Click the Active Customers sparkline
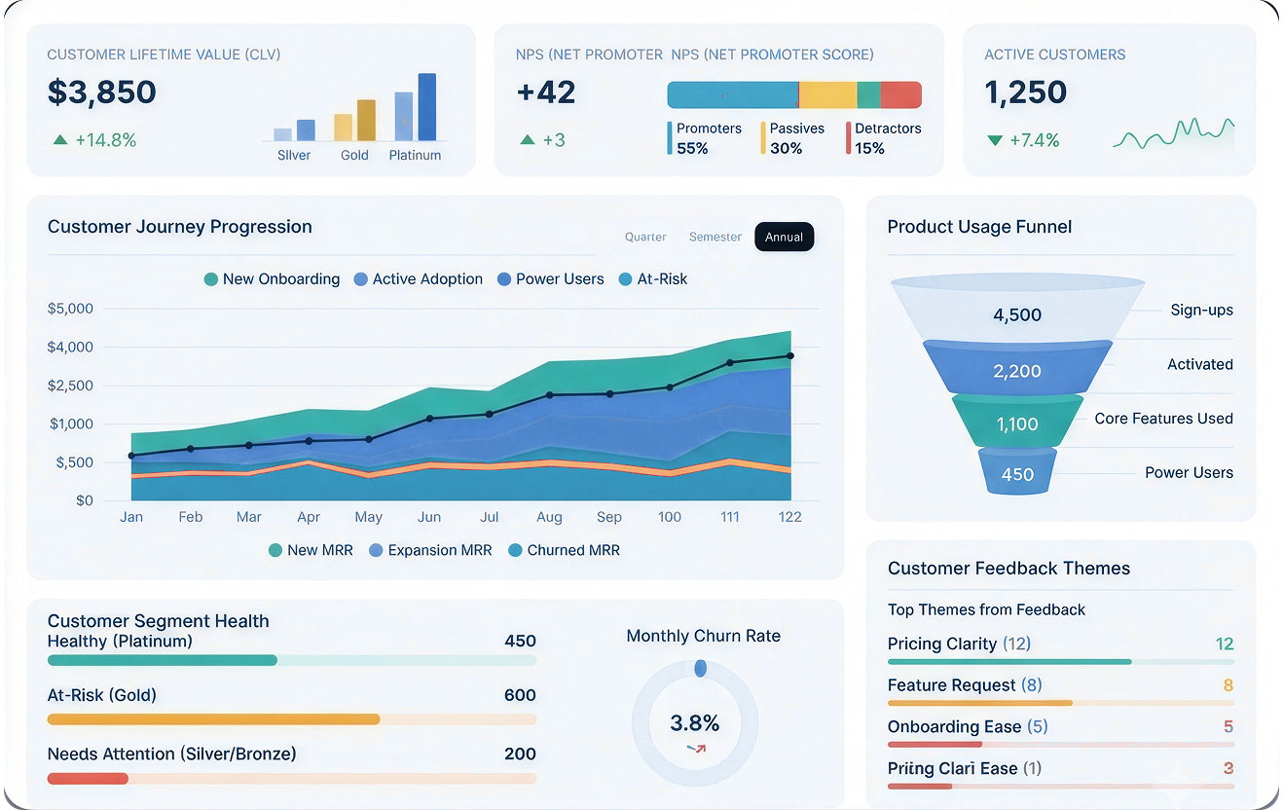This screenshot has width=1283, height=810. pos(1173,134)
